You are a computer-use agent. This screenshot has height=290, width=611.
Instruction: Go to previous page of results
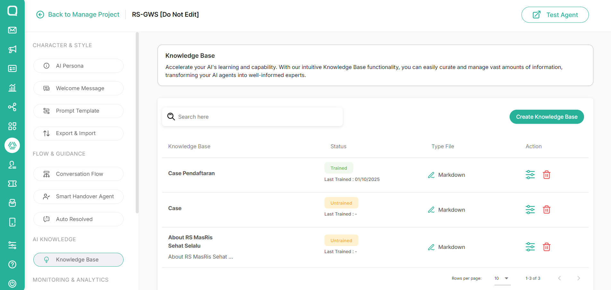coord(559,278)
